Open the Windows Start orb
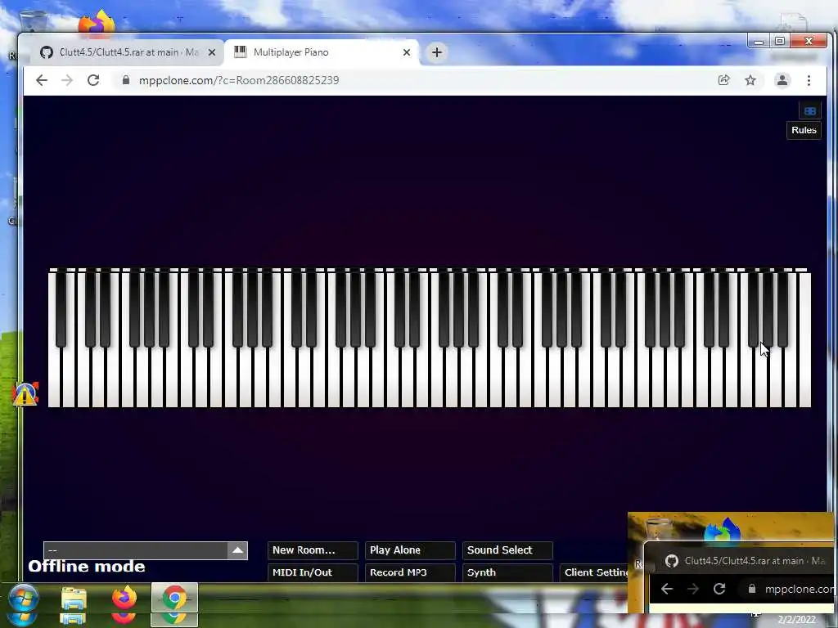 [23, 598]
